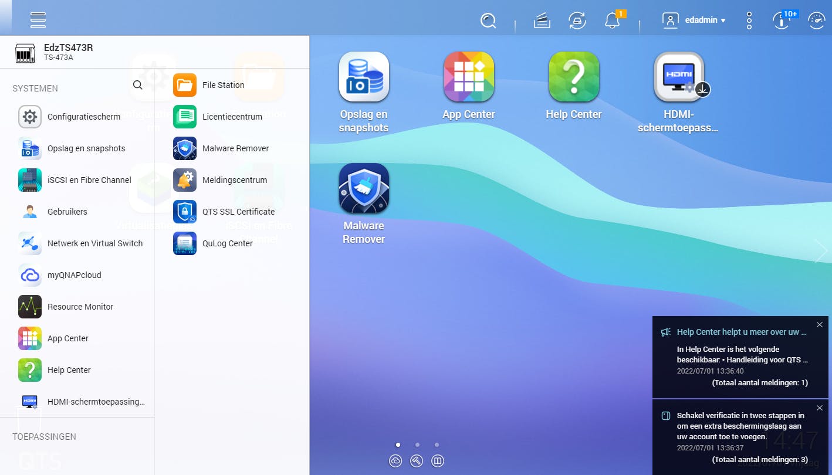Expand the edadmin user dropdown
Viewport: 832px width, 475px height.
[x=694, y=21]
